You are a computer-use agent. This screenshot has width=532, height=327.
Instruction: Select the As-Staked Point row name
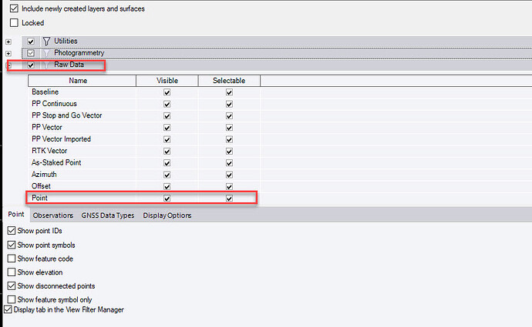coord(56,162)
